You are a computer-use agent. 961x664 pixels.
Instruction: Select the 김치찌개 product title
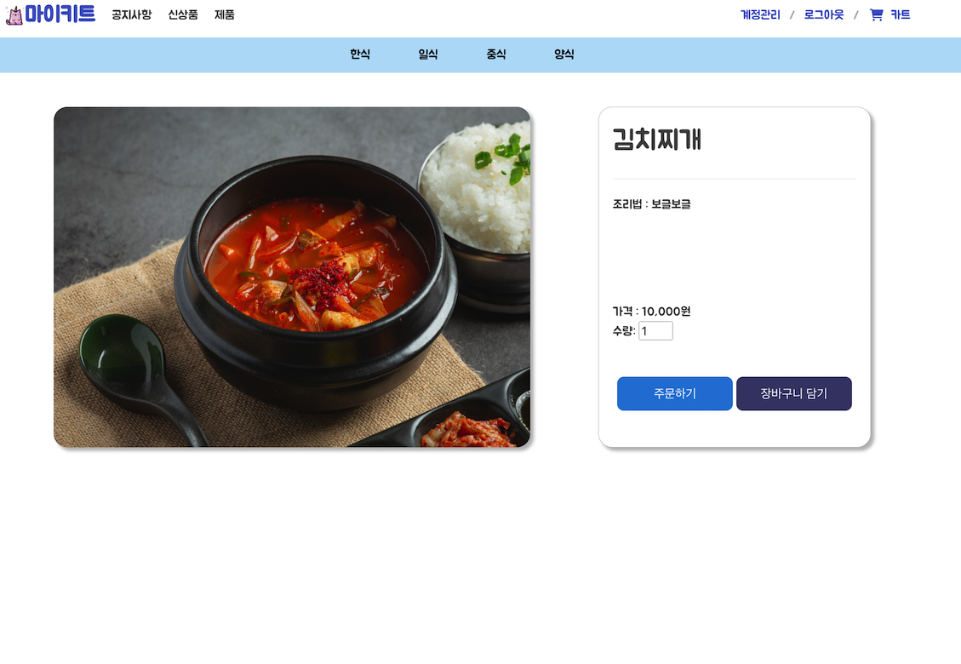click(656, 140)
